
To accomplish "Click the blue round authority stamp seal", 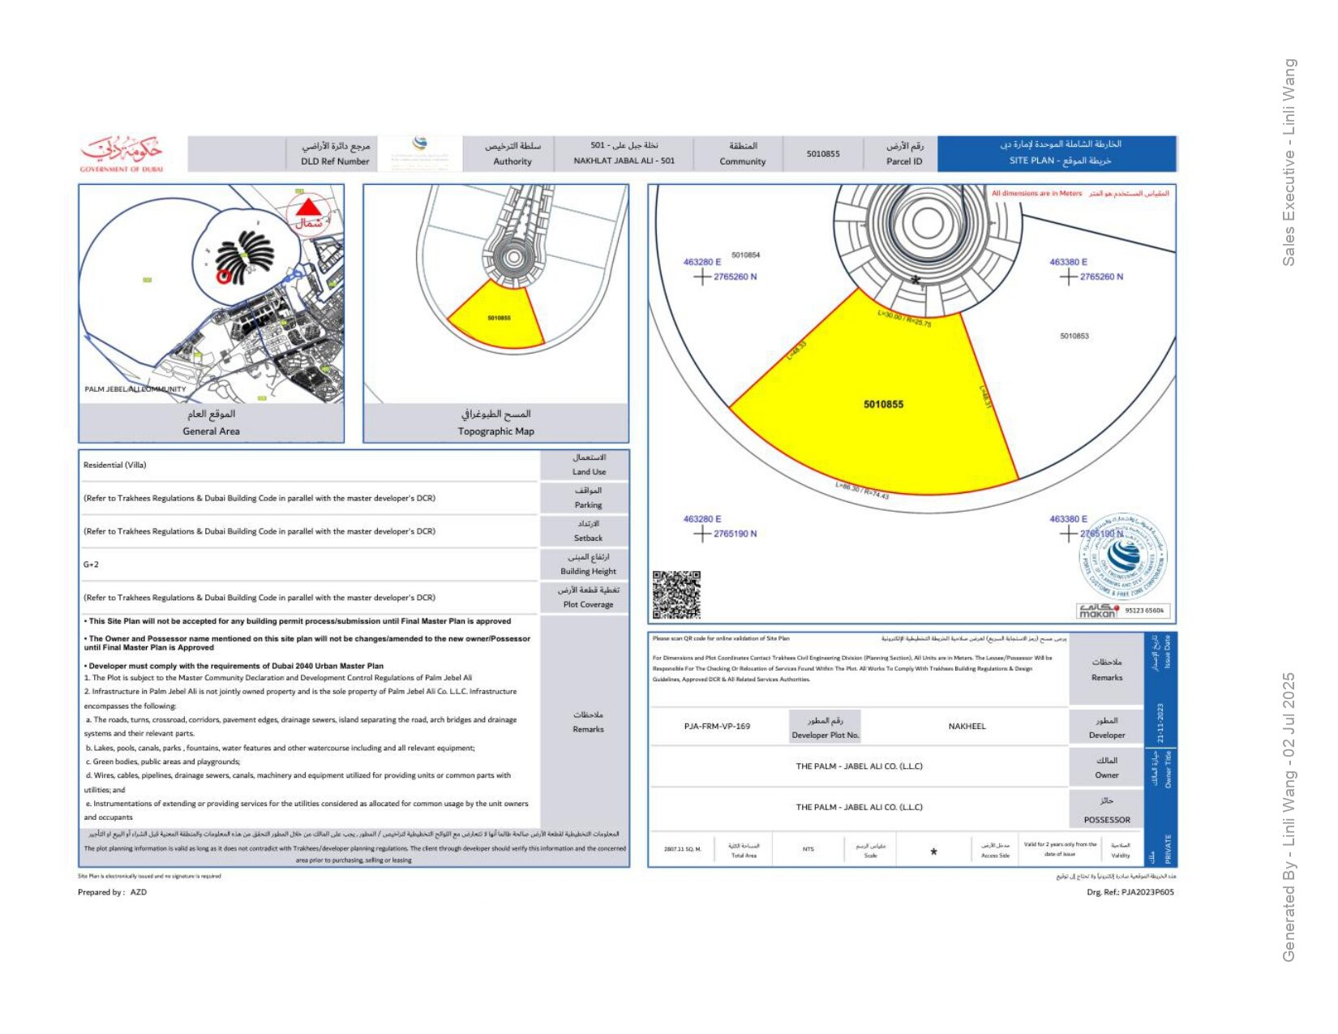I will (1123, 556).
